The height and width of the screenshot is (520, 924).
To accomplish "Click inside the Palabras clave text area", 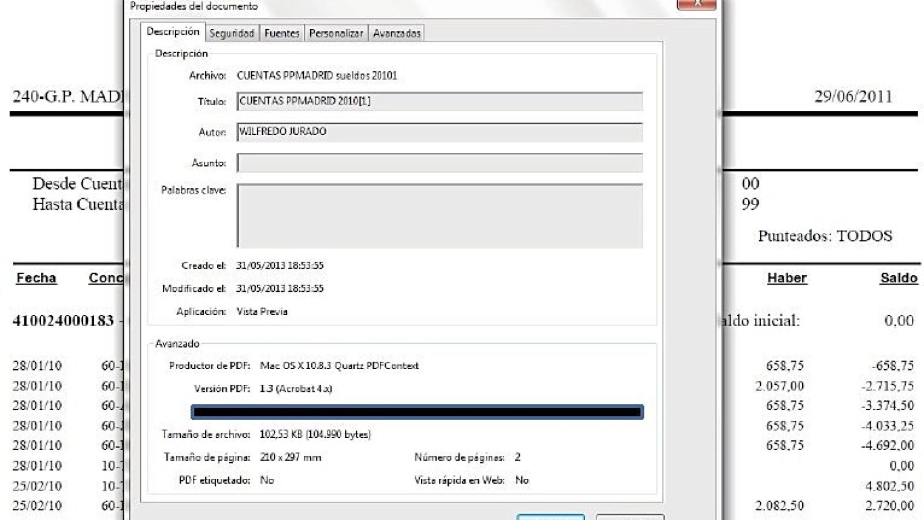I will click(x=439, y=216).
